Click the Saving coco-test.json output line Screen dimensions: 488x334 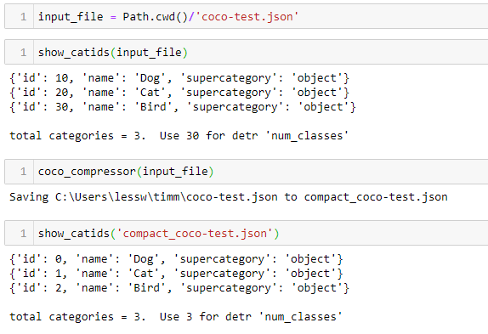(x=229, y=197)
